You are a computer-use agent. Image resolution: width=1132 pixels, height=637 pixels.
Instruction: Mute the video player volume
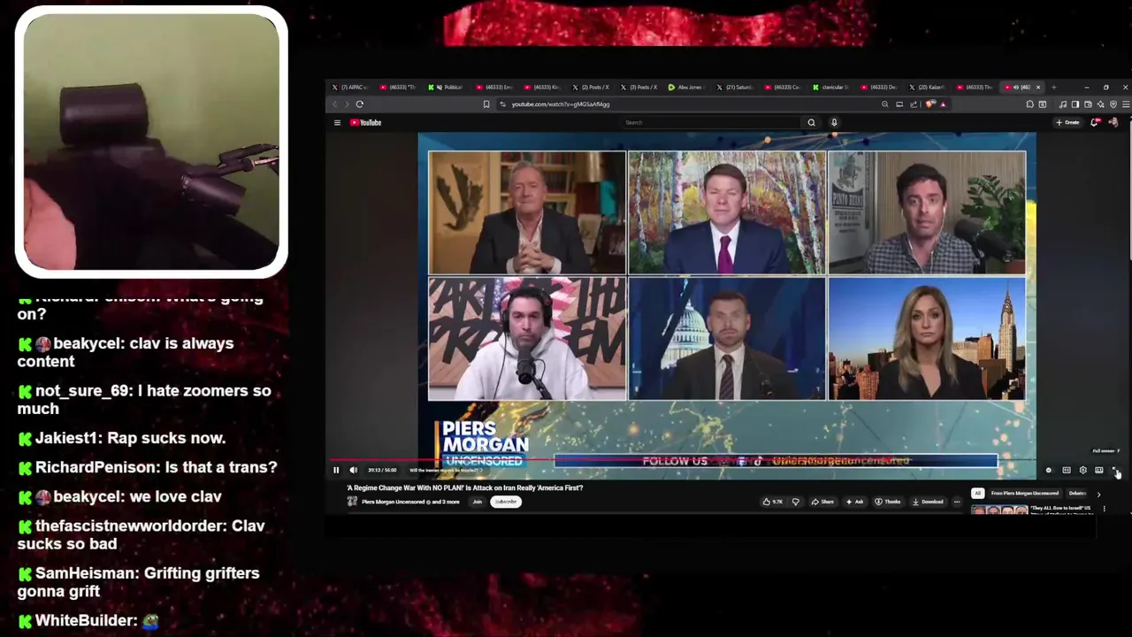coord(353,470)
